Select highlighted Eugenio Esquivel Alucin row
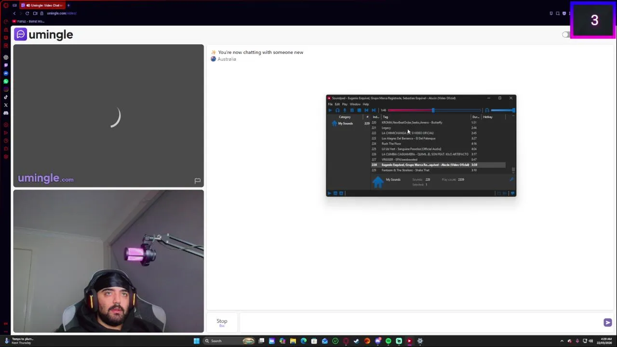Image resolution: width=617 pixels, height=347 pixels. tap(438, 165)
